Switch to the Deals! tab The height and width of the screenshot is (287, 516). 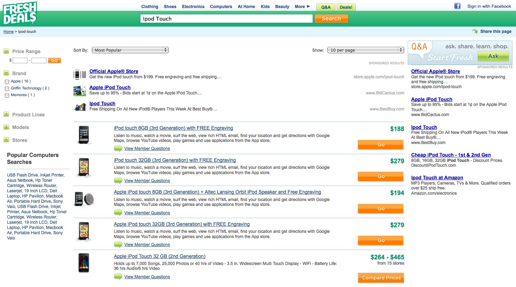coord(346,7)
